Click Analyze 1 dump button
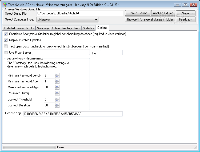This screenshot has width=200, height=152. (163, 13)
